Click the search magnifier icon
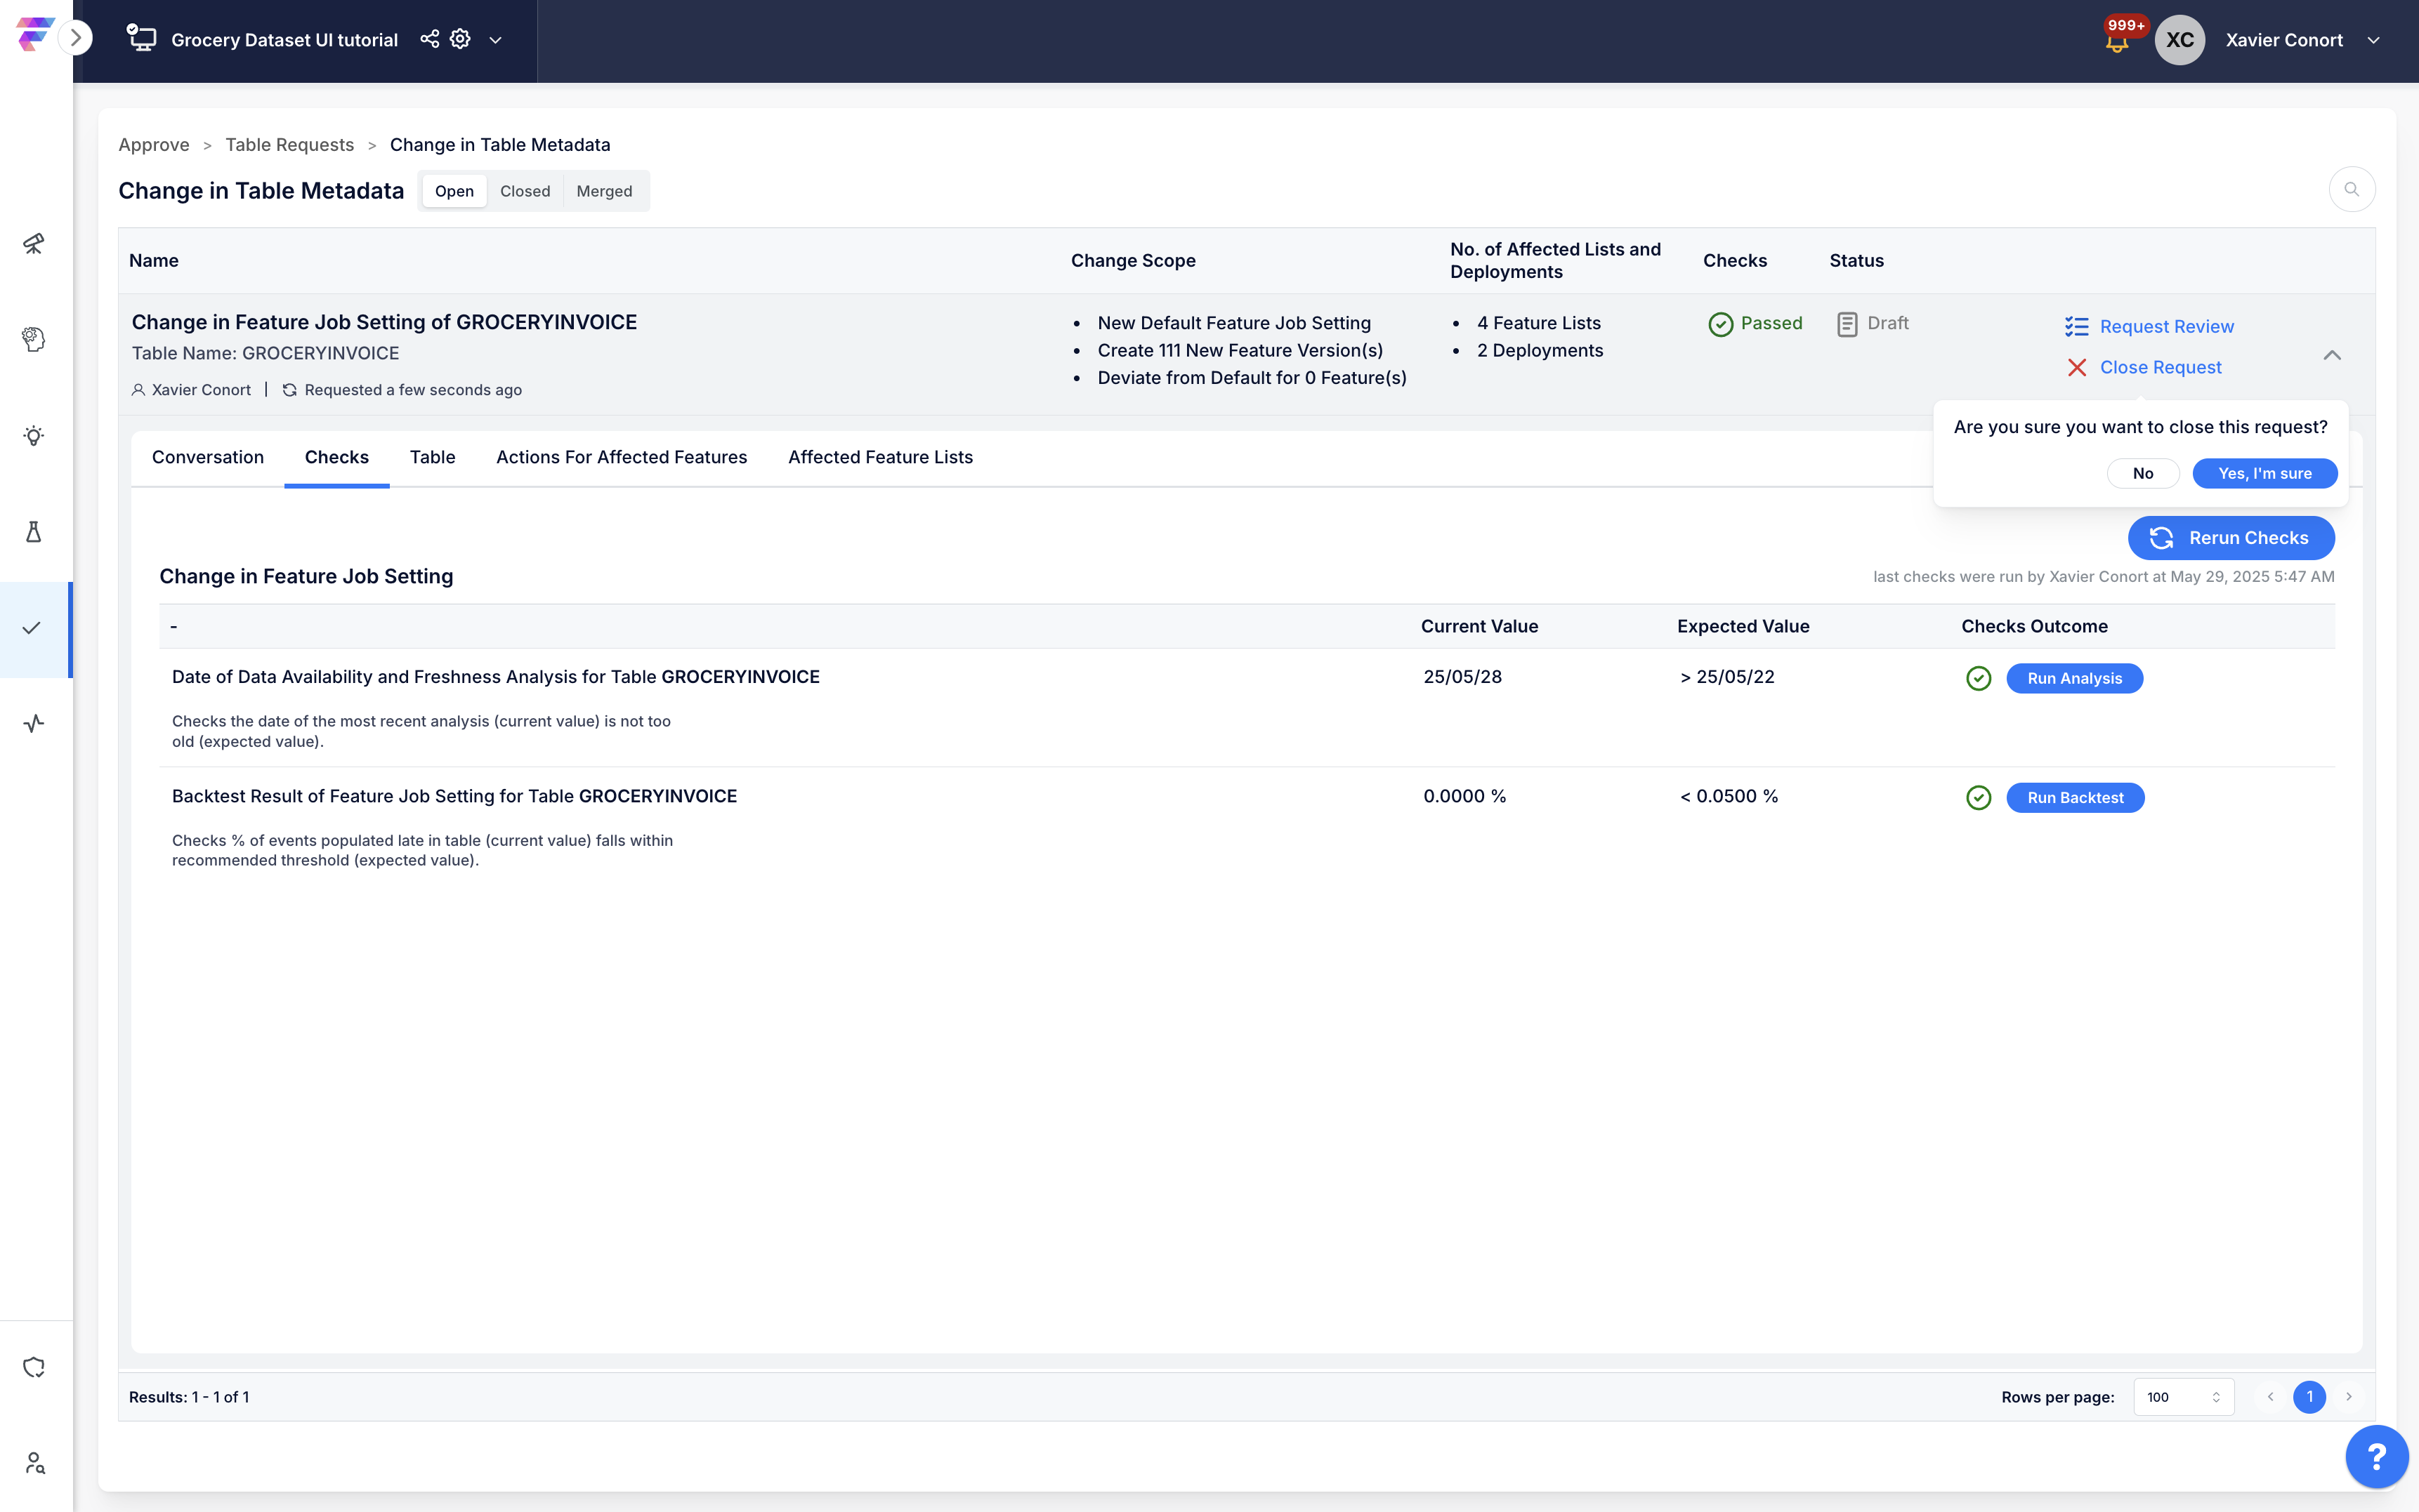The height and width of the screenshot is (1512, 2419). 2351,190
